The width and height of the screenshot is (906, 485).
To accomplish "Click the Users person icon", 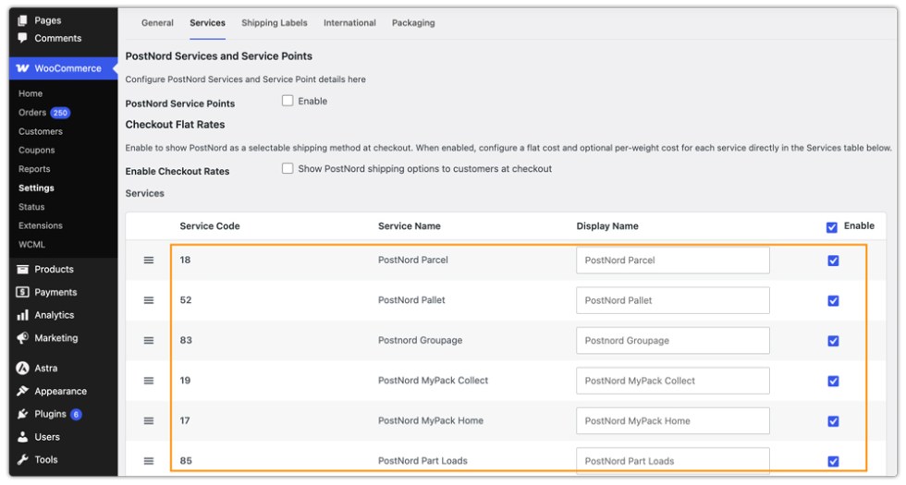I will pos(22,436).
